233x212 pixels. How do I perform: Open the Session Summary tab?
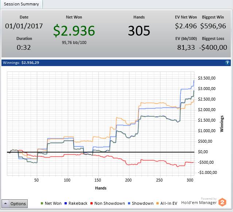pyautogui.click(x=21, y=4)
